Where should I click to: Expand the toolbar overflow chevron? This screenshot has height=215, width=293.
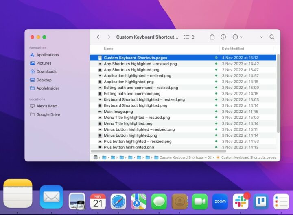[x=261, y=37]
